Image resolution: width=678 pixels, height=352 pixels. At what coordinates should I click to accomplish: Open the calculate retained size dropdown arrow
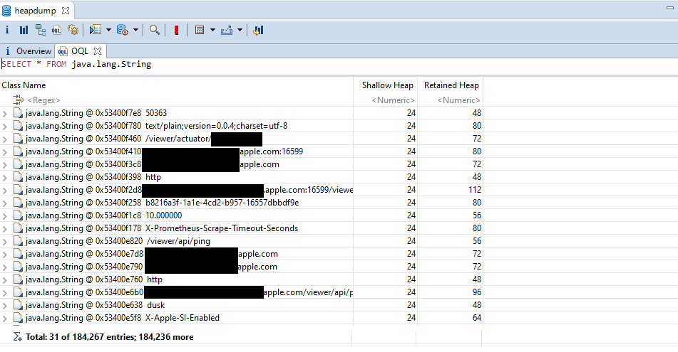pyautogui.click(x=212, y=30)
